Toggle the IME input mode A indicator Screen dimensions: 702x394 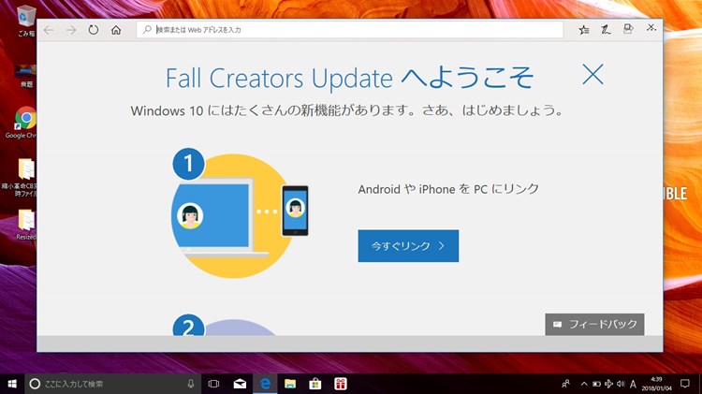click(x=633, y=384)
